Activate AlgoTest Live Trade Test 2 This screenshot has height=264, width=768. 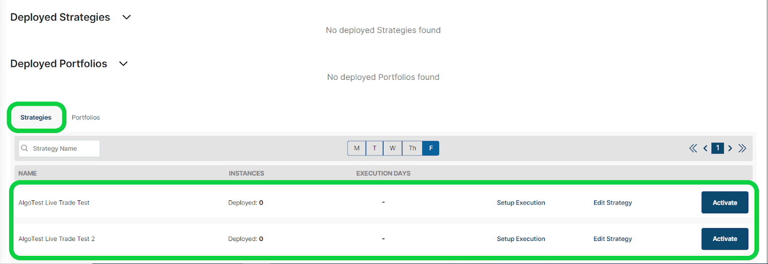(724, 239)
